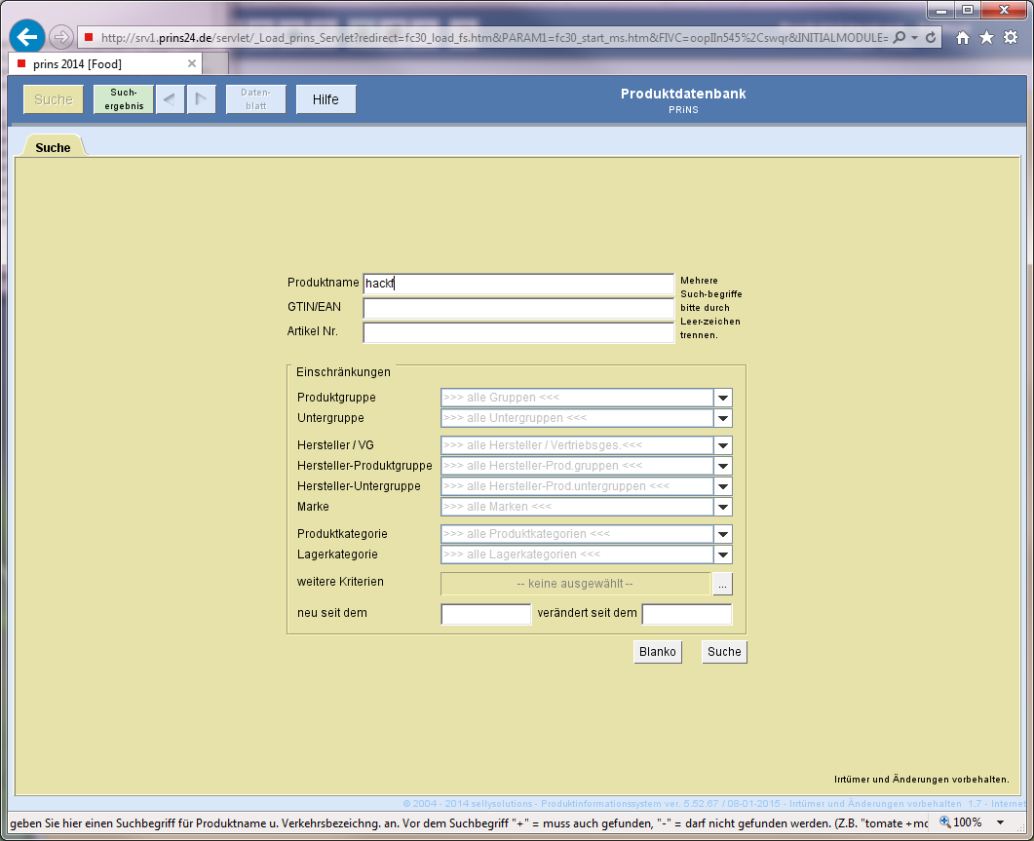Refresh the page with the reload icon

pyautogui.click(x=931, y=38)
